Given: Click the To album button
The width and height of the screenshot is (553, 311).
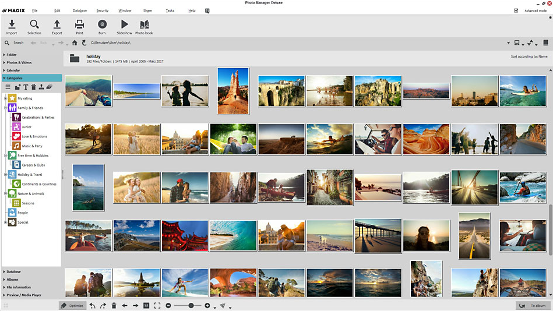Looking at the screenshot, I should [x=533, y=306].
